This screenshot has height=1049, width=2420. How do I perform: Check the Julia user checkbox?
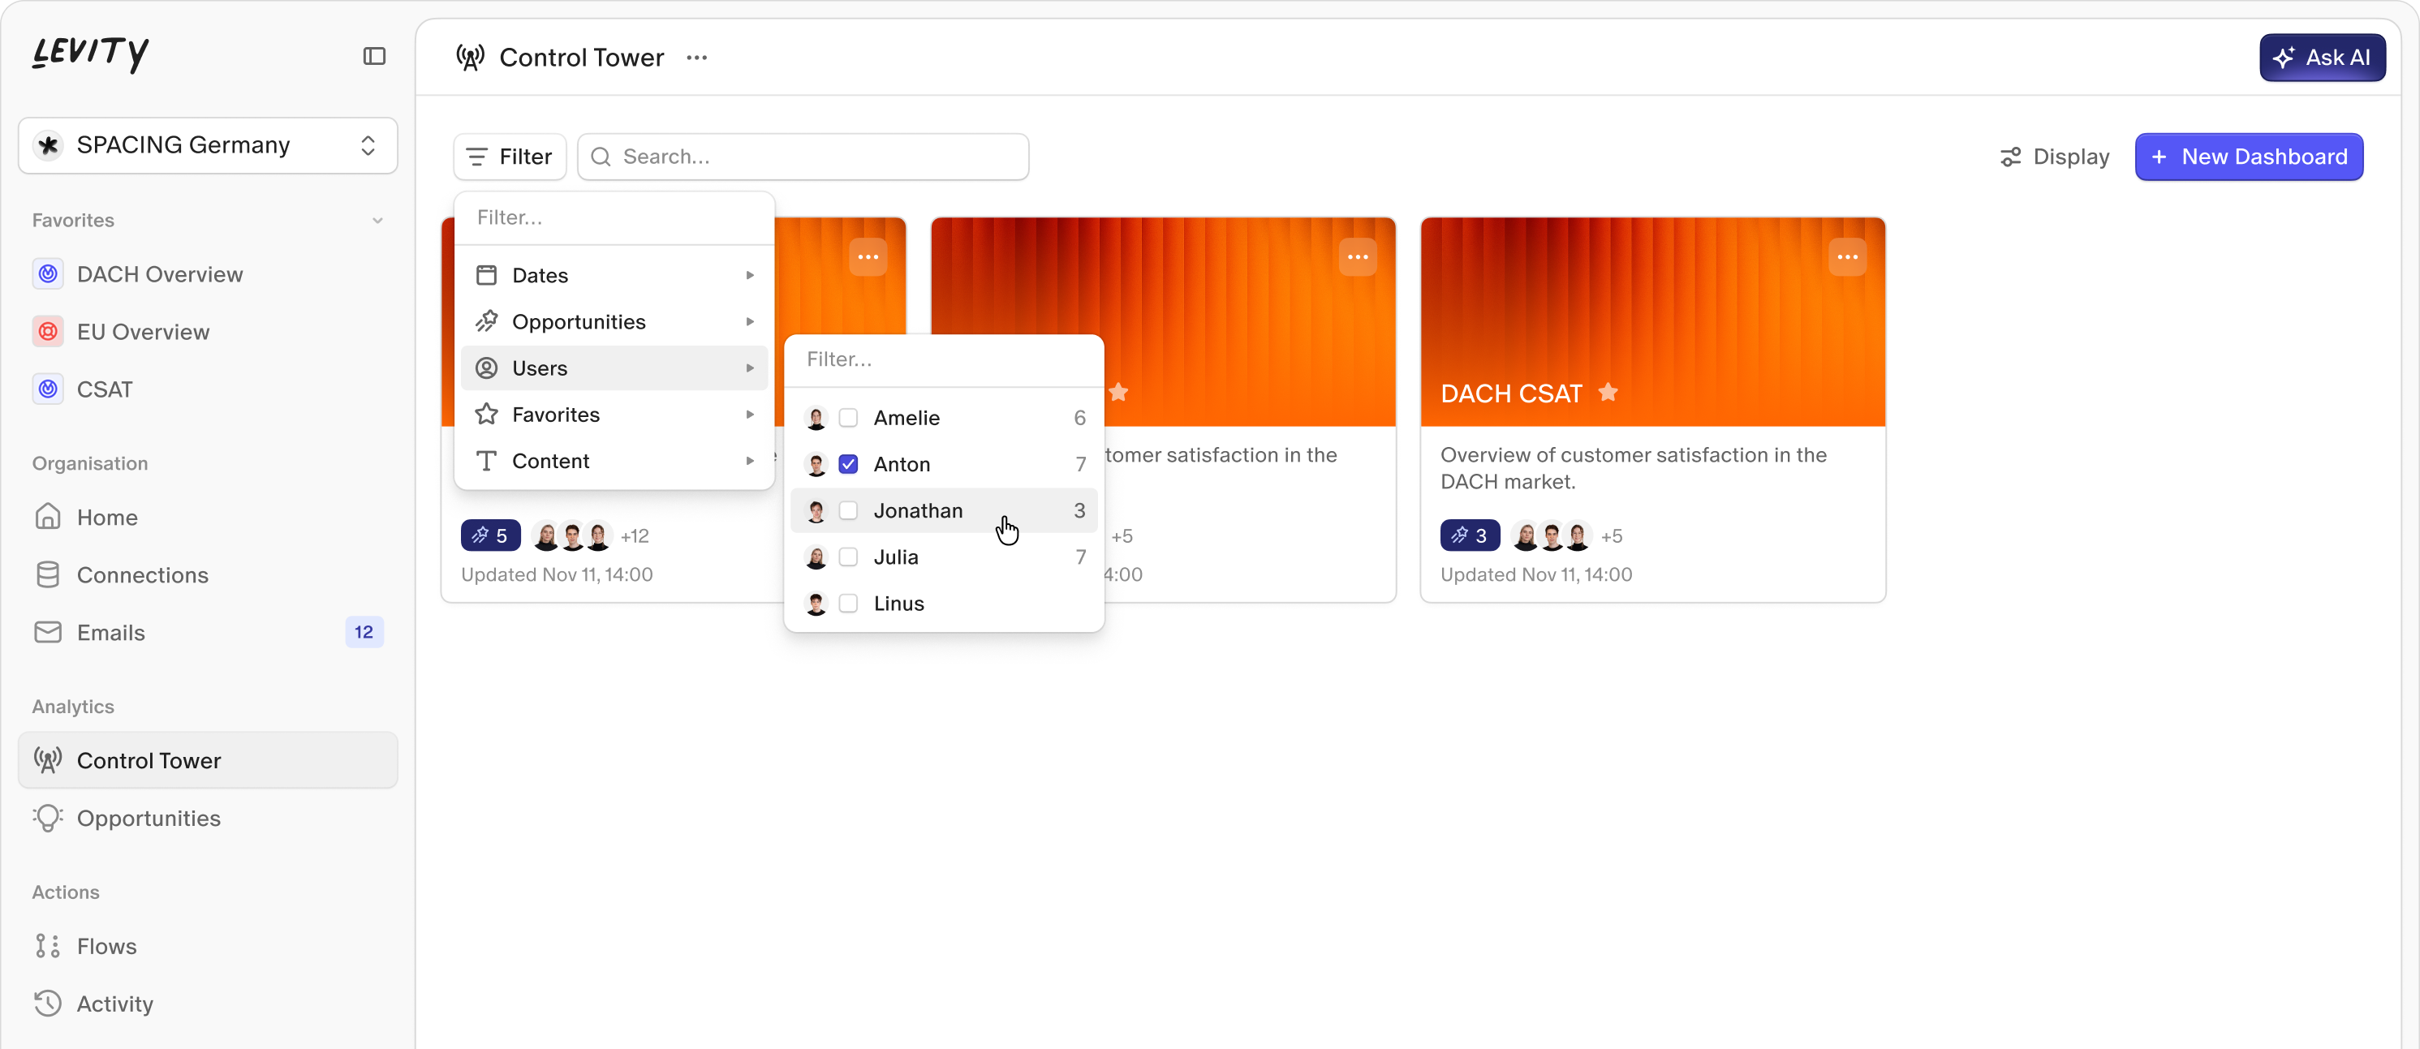click(x=847, y=557)
